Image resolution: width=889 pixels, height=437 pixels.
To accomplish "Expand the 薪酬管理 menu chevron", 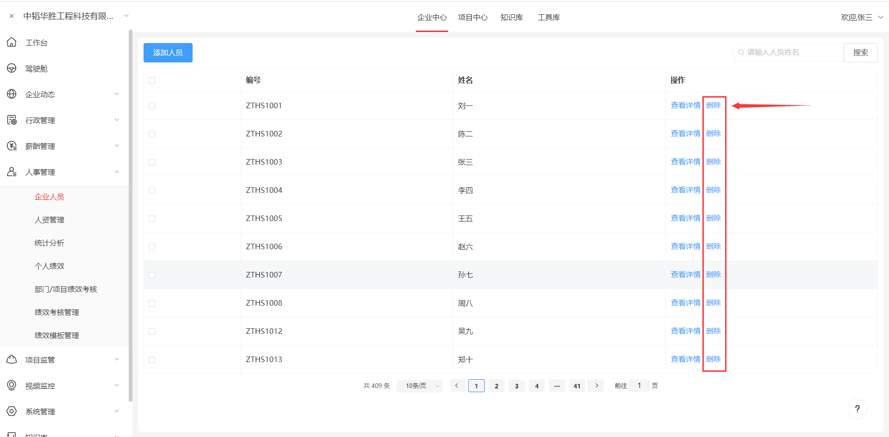I will [x=117, y=146].
